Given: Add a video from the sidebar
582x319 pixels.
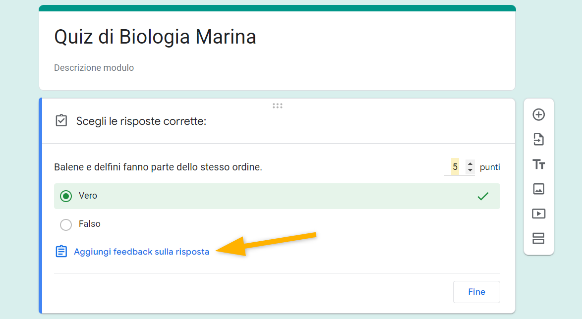Looking at the screenshot, I should coord(538,213).
